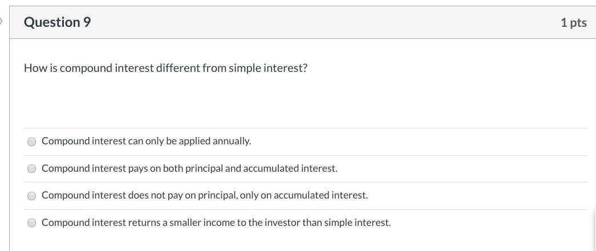This screenshot has height=251, width=596.
Task: Click the number 9 in question header
Action: (87, 22)
